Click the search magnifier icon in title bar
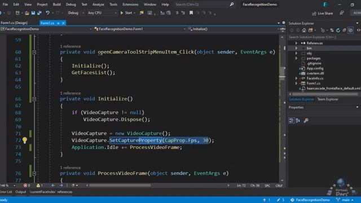Image resolution: width=361 pixels, height=203 pixels. [232, 4]
